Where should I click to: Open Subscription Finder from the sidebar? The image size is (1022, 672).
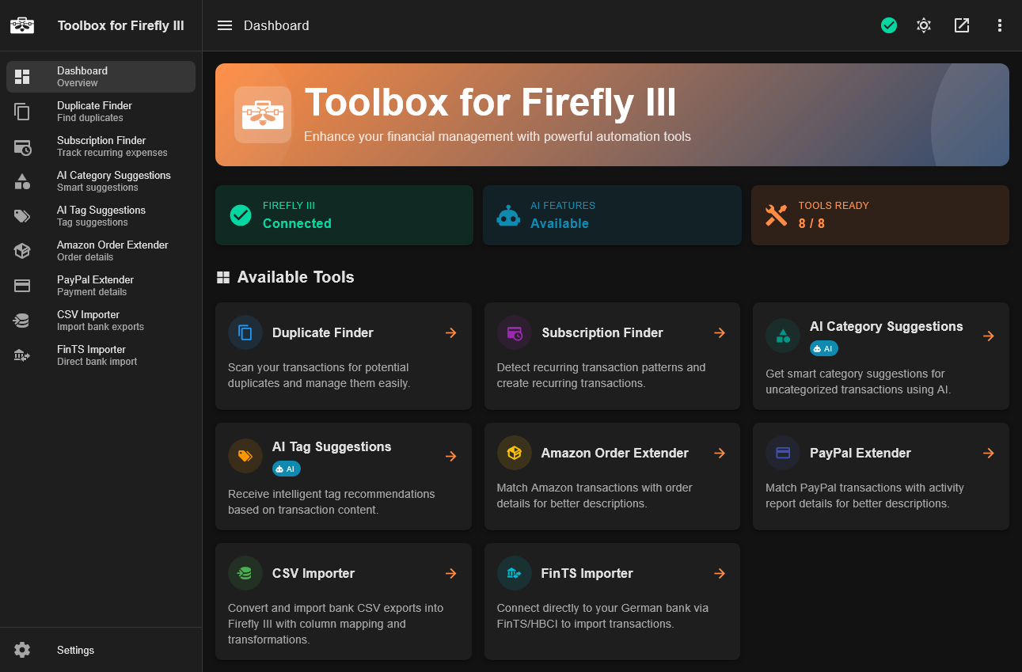101,146
